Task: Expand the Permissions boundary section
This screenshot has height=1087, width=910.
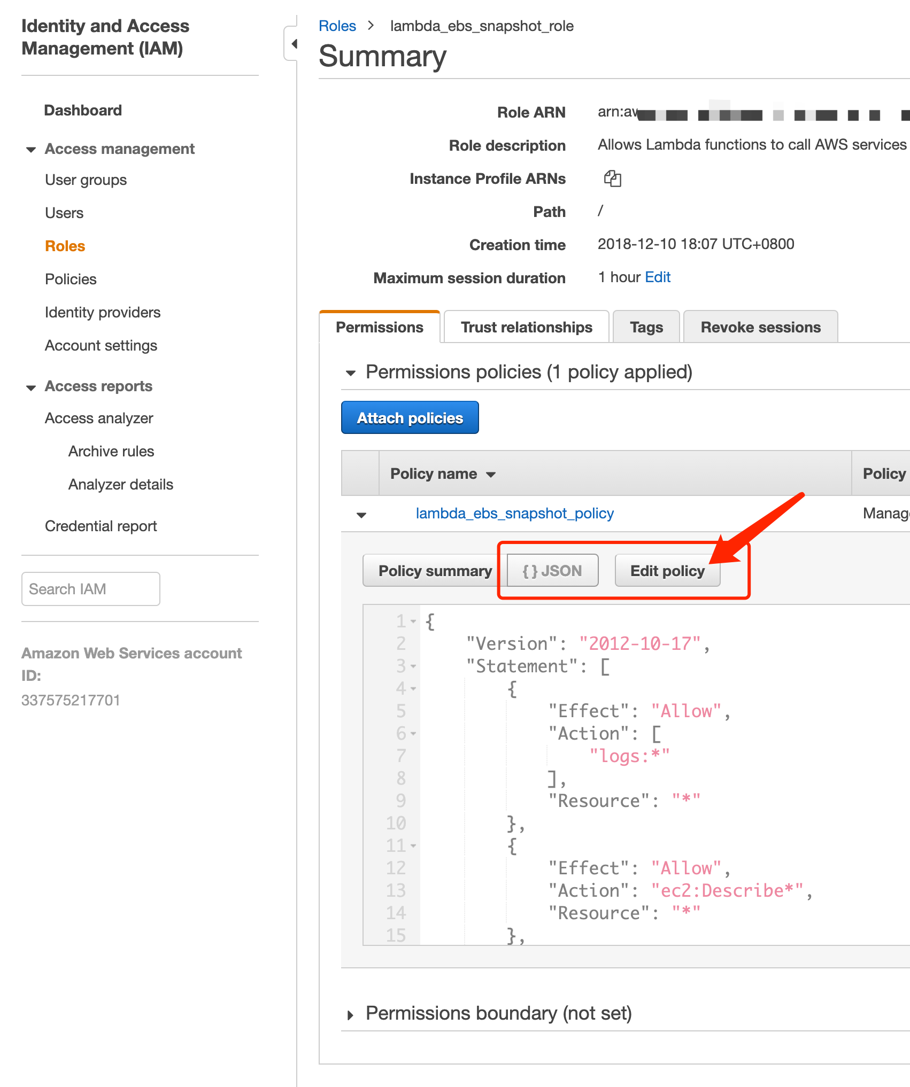Action: pos(351,1014)
